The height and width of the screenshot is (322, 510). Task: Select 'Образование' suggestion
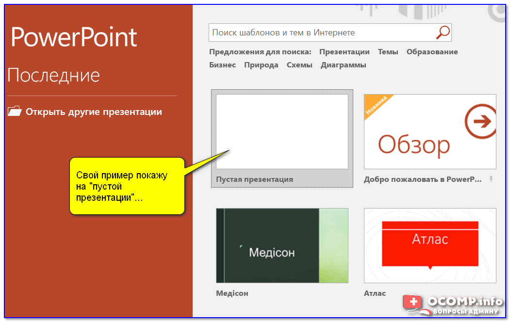coord(432,52)
